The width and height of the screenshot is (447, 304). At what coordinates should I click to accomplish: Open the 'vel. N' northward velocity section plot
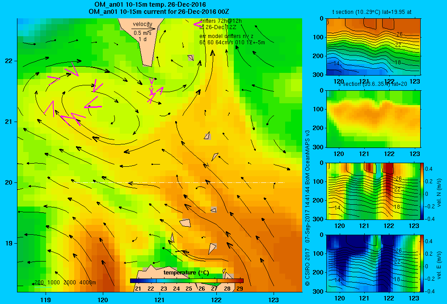373,191
